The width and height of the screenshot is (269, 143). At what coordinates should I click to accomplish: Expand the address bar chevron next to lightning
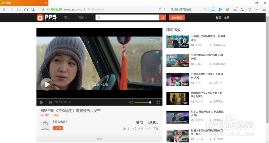(165, 9)
